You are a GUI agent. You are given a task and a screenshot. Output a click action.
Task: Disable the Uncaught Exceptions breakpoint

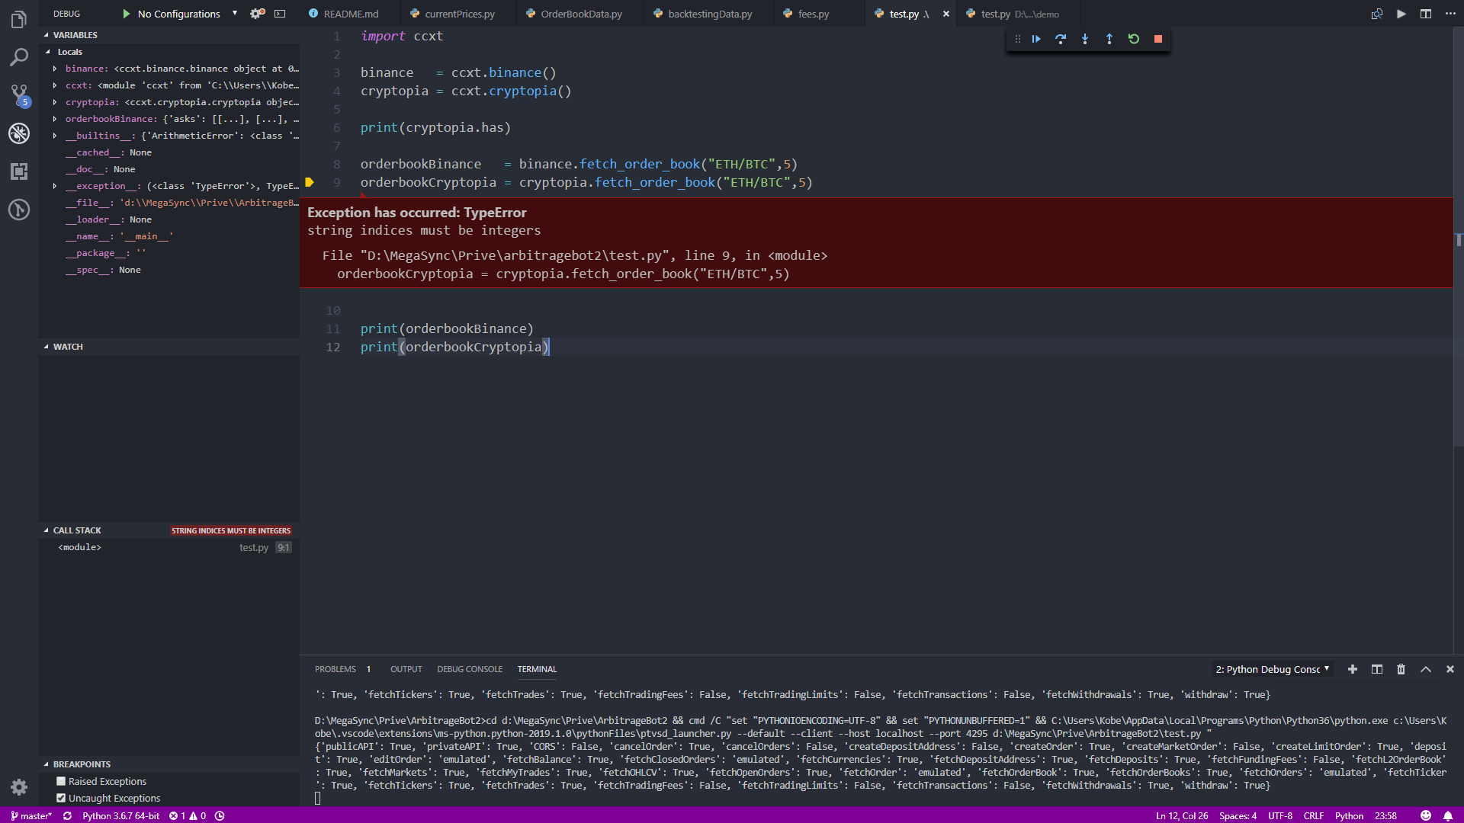click(x=62, y=798)
